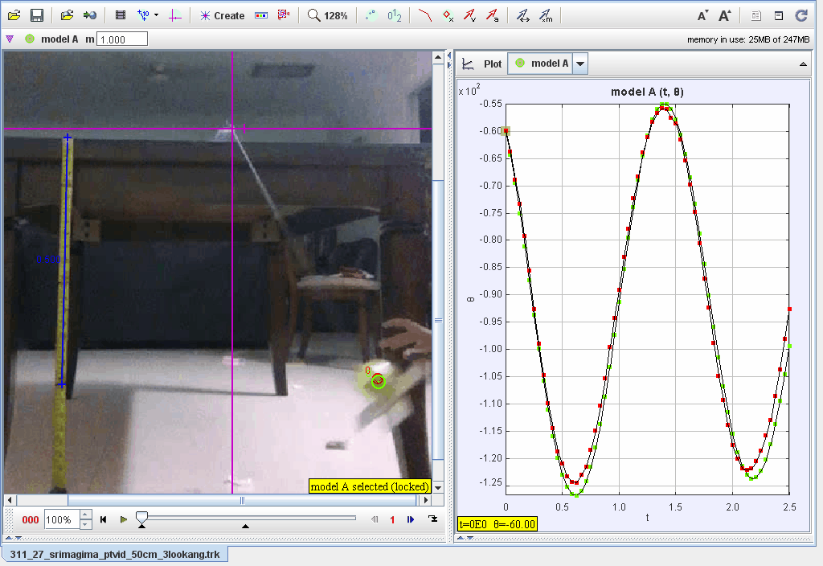Edit the mass field 1.000
The height and width of the screenshot is (566, 823).
pos(122,39)
